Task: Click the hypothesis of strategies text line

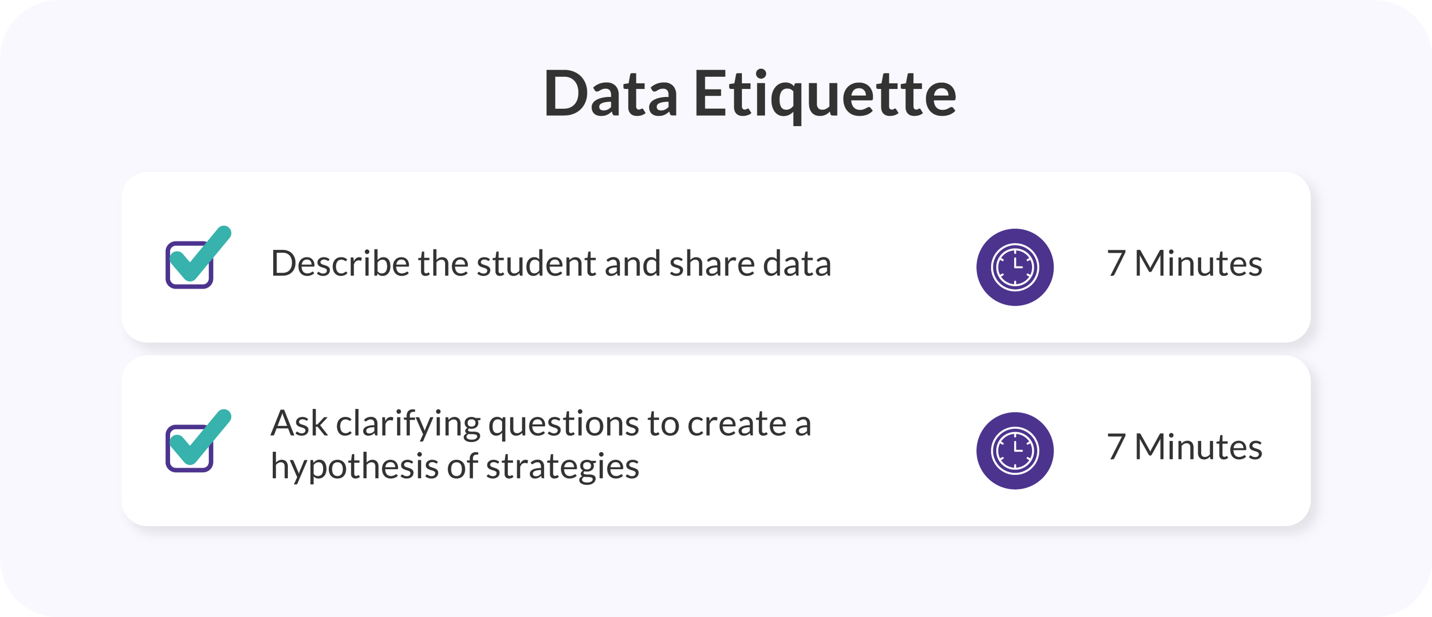Action: click(x=455, y=467)
